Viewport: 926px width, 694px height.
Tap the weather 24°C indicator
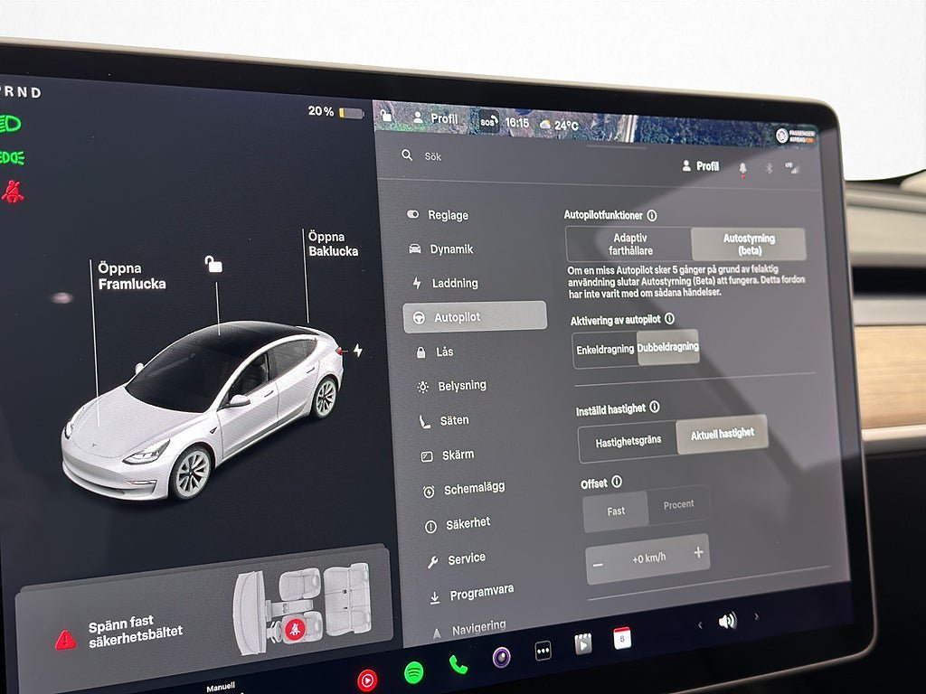click(559, 125)
